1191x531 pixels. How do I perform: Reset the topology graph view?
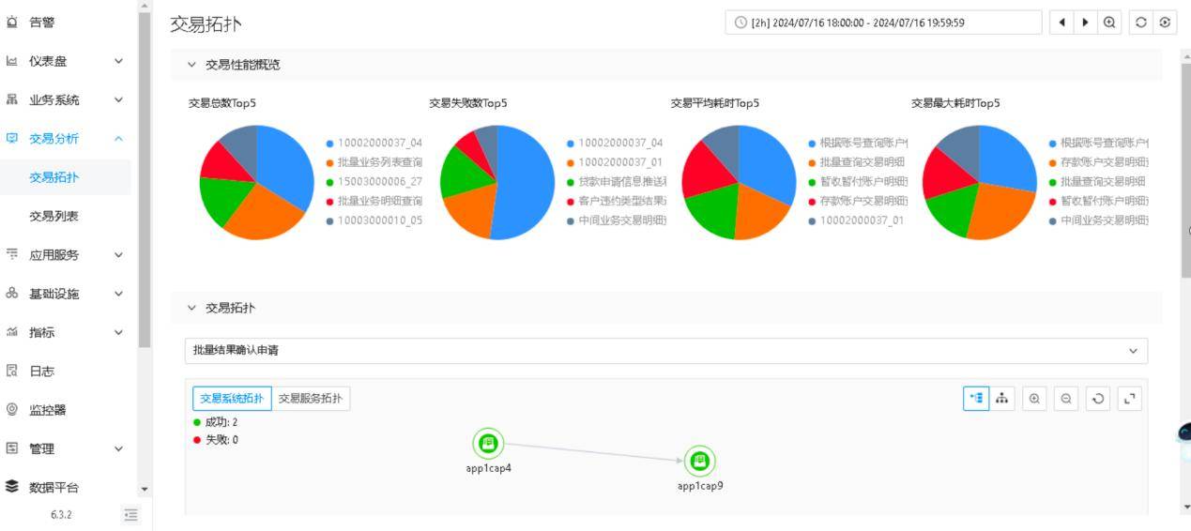click(1098, 399)
